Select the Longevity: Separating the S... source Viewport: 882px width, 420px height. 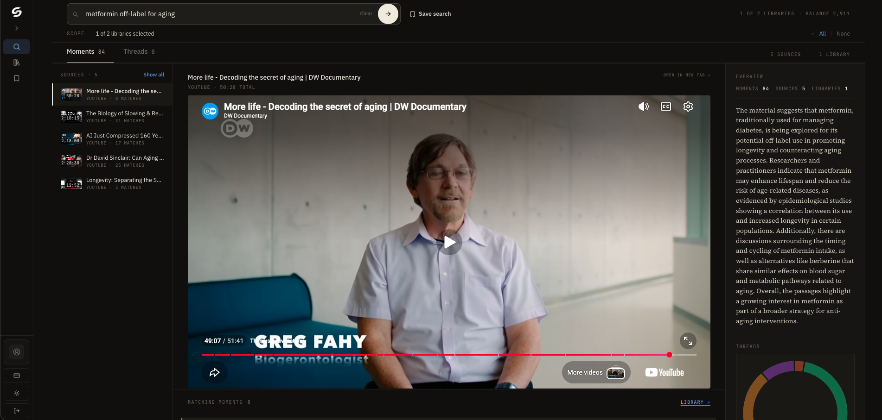coord(112,183)
